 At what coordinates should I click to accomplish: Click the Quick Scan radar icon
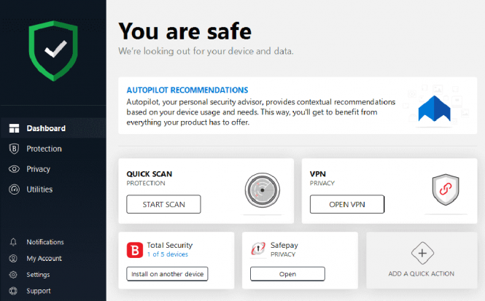pyautogui.click(x=263, y=190)
